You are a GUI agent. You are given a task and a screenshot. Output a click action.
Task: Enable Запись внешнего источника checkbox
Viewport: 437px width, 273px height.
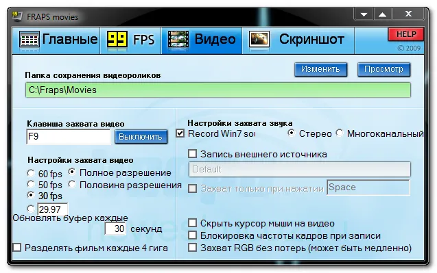tap(193, 154)
